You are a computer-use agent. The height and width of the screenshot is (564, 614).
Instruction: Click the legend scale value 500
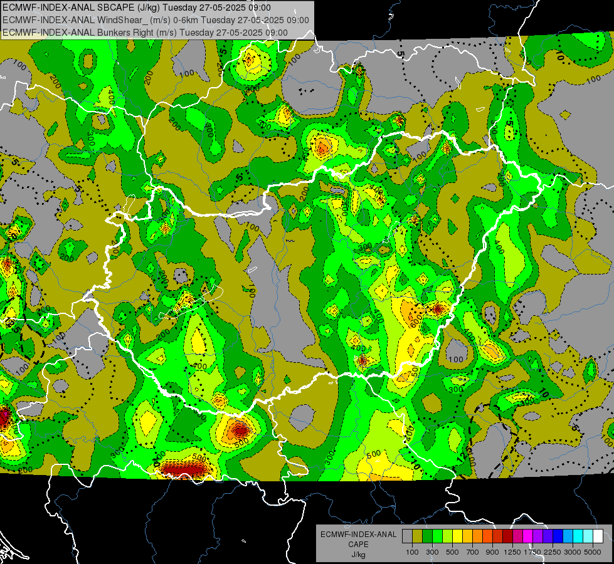point(452,552)
